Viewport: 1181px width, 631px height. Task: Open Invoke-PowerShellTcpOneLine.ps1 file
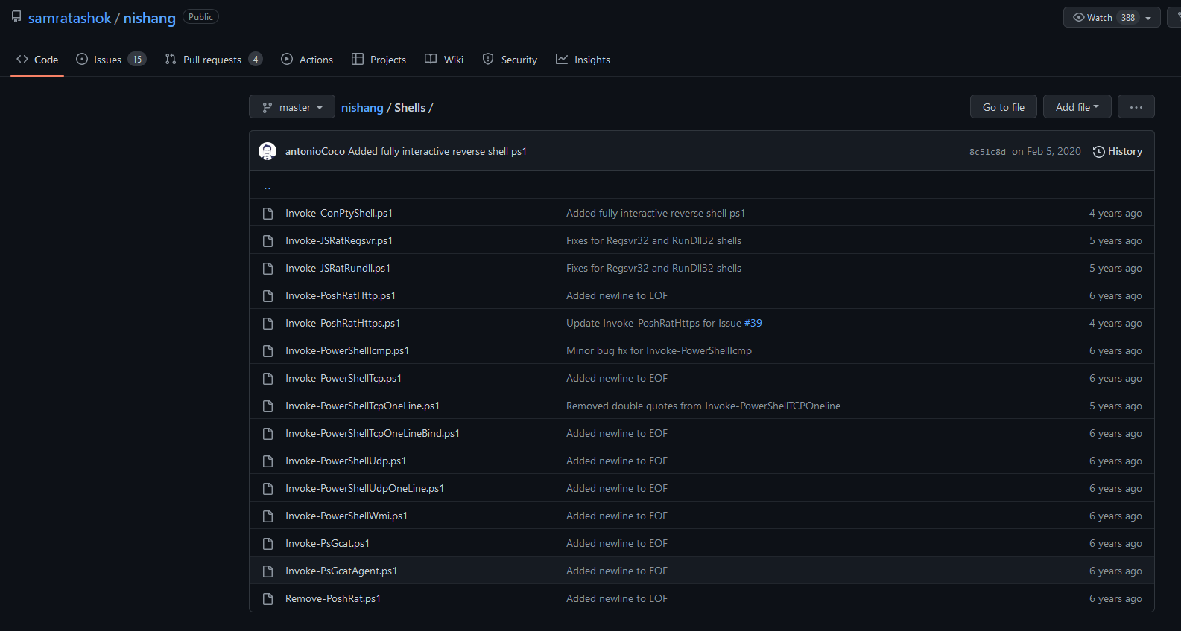(362, 406)
